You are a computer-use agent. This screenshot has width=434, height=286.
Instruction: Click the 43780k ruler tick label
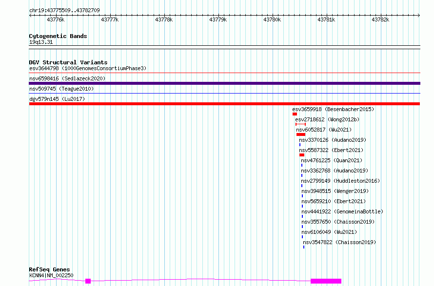[x=272, y=19]
